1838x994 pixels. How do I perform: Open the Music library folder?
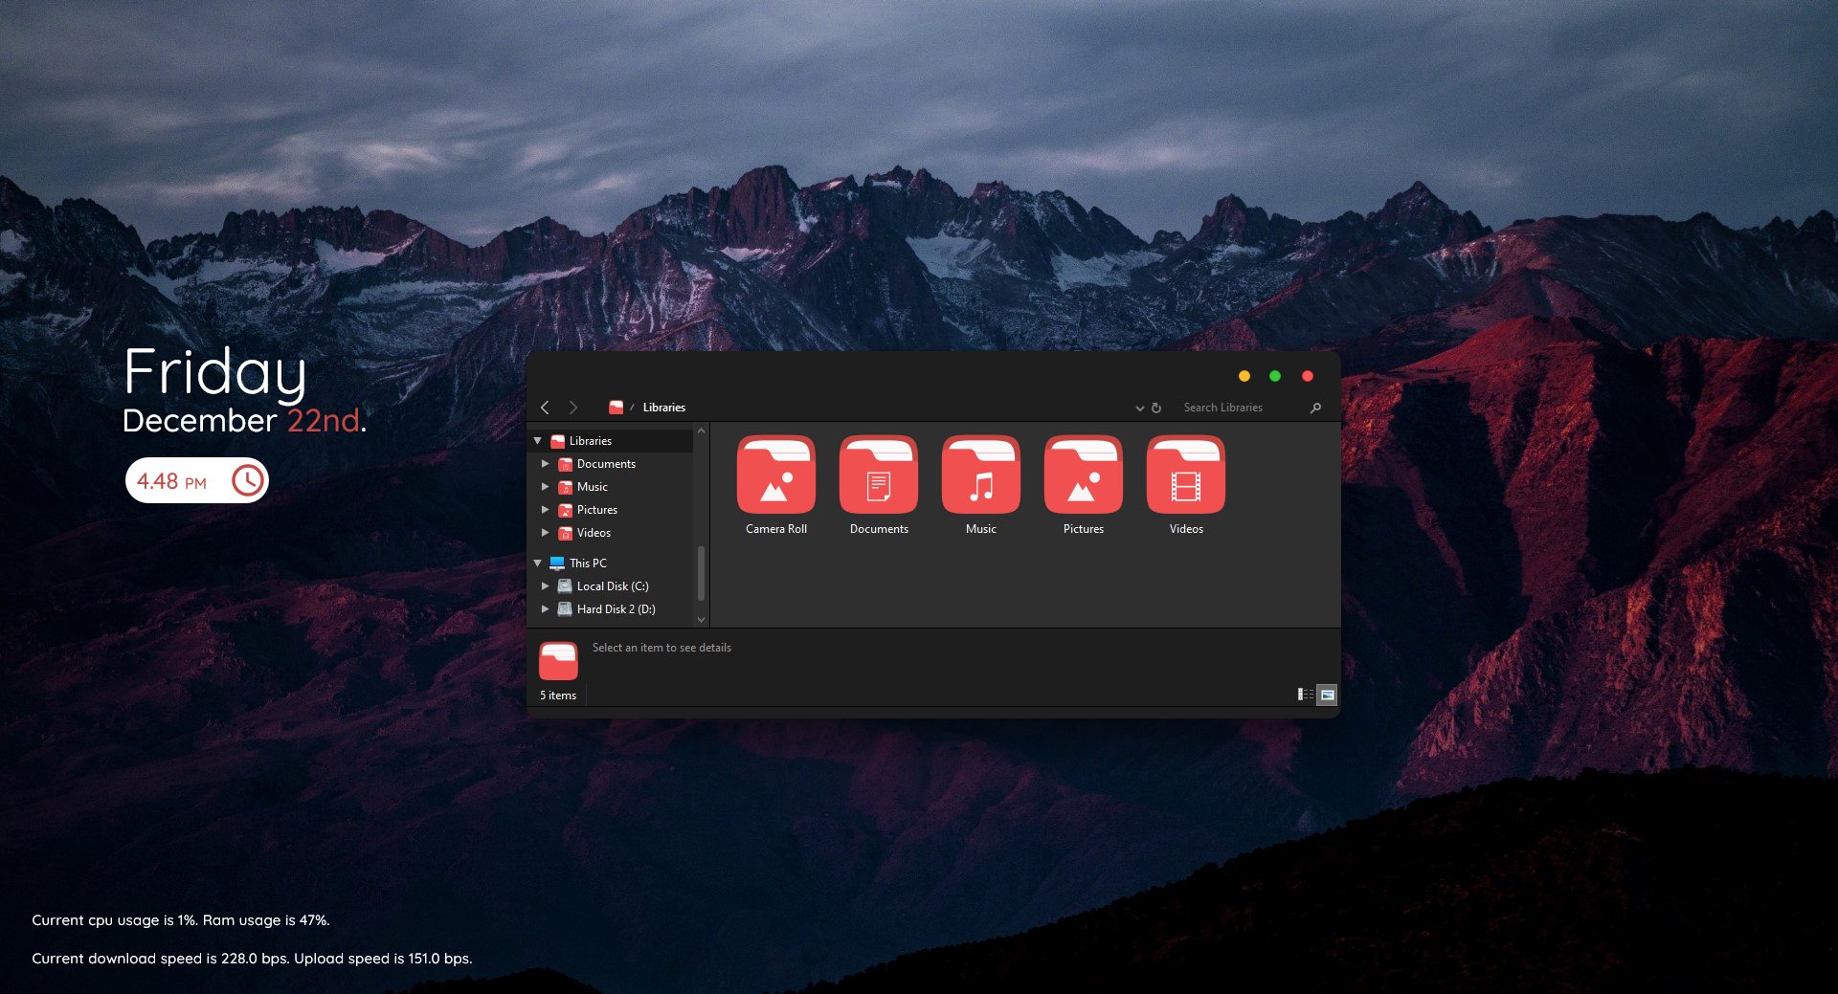click(980, 475)
